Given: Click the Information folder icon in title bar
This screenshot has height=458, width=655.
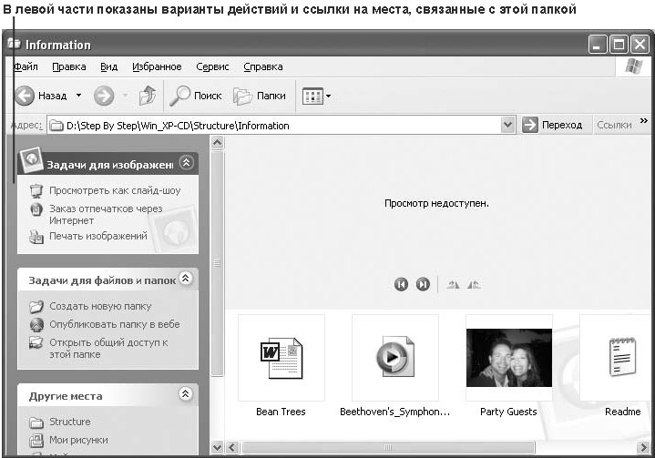Looking at the screenshot, I should pyautogui.click(x=14, y=44).
